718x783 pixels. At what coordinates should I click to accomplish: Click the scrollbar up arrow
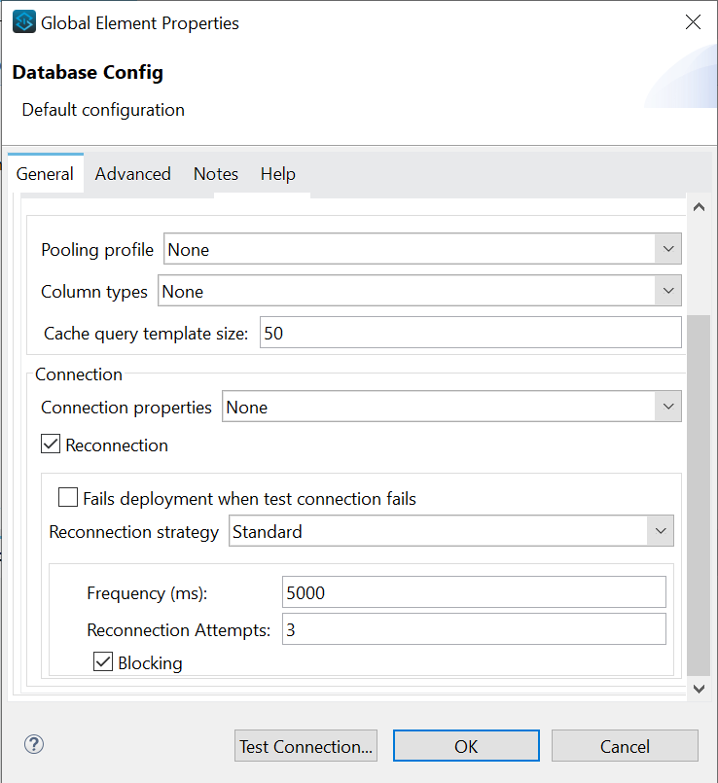click(x=699, y=206)
